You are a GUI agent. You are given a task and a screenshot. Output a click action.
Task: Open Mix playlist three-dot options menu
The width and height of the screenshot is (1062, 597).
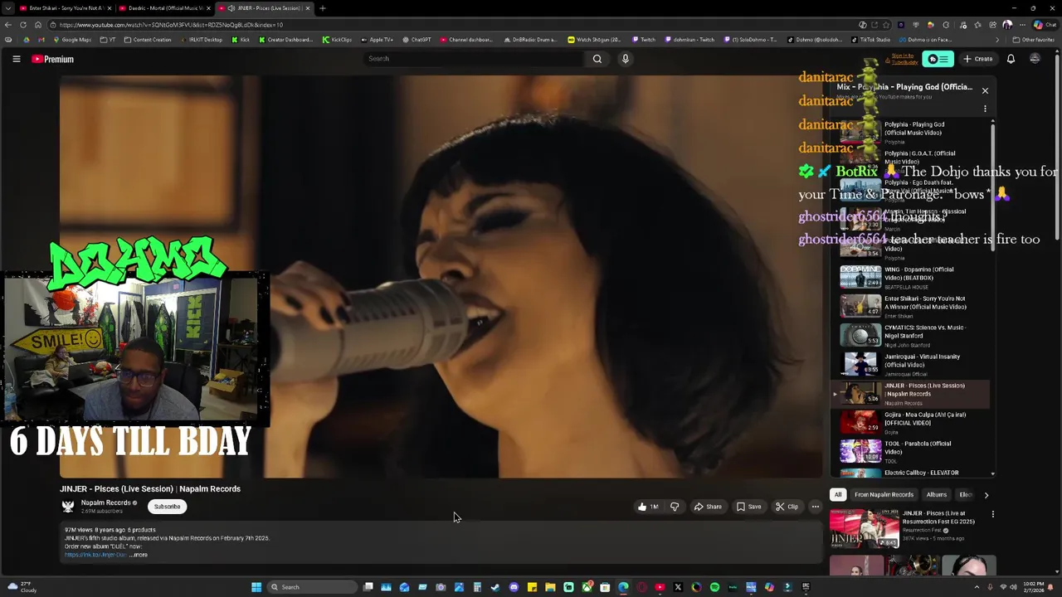(985, 109)
